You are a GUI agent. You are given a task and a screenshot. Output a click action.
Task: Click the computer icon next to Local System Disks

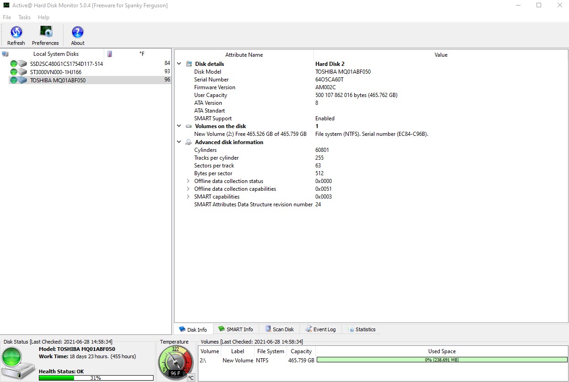pos(5,54)
